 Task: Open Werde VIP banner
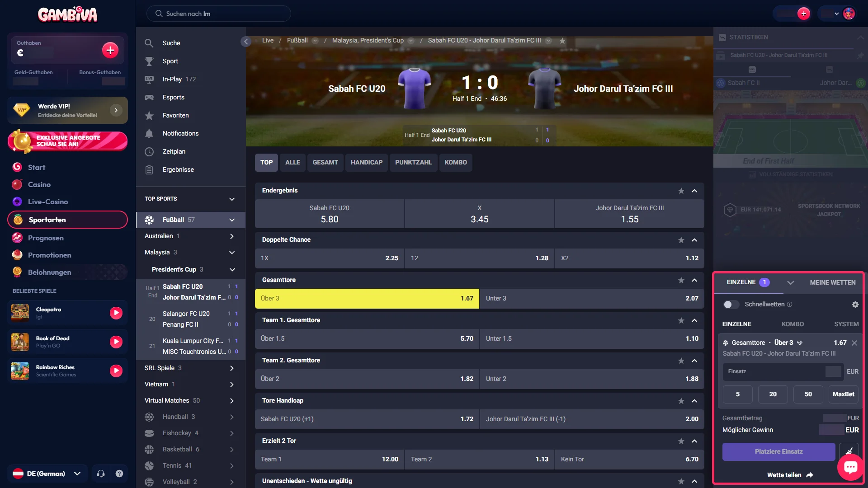click(67, 110)
